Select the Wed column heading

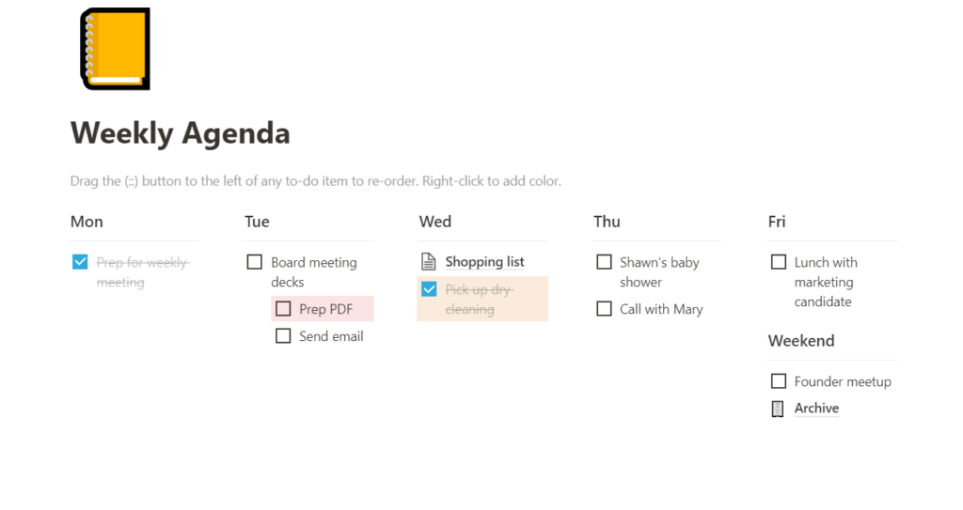pos(435,222)
